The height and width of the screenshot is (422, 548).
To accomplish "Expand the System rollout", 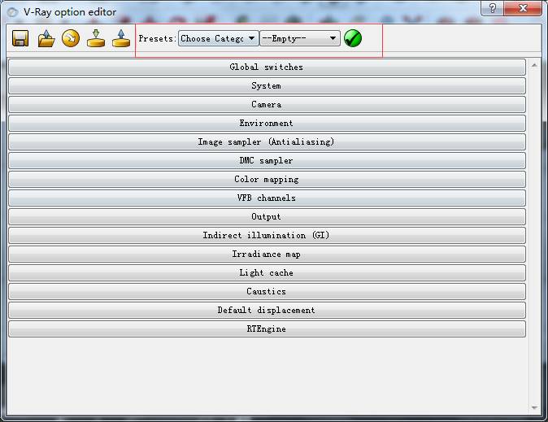I will 267,86.
